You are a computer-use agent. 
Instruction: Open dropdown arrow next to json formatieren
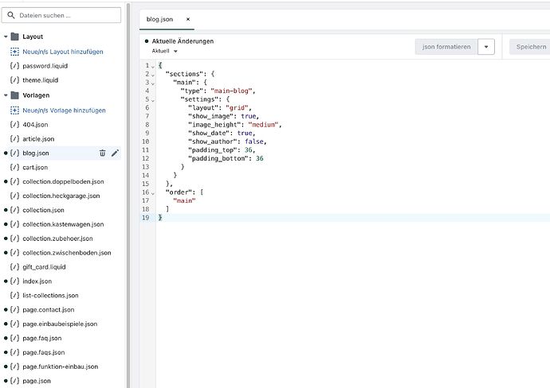pos(487,47)
